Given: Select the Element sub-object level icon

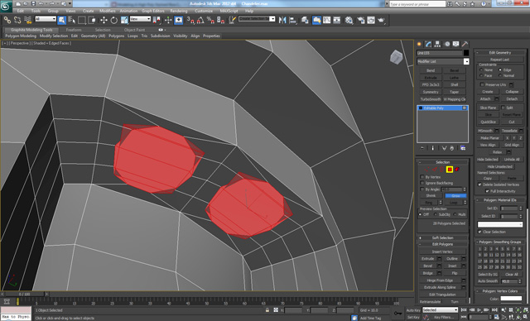Looking at the screenshot, I should coord(457,170).
